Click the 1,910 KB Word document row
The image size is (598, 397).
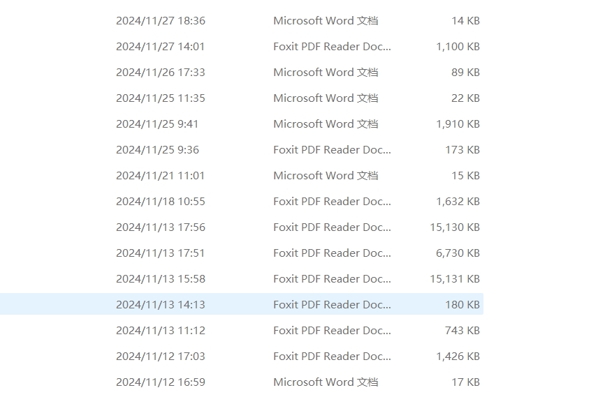(326, 124)
